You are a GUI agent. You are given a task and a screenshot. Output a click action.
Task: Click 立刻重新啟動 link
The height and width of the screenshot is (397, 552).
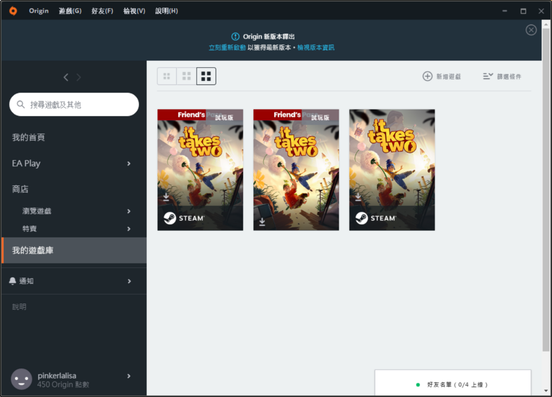pos(227,48)
